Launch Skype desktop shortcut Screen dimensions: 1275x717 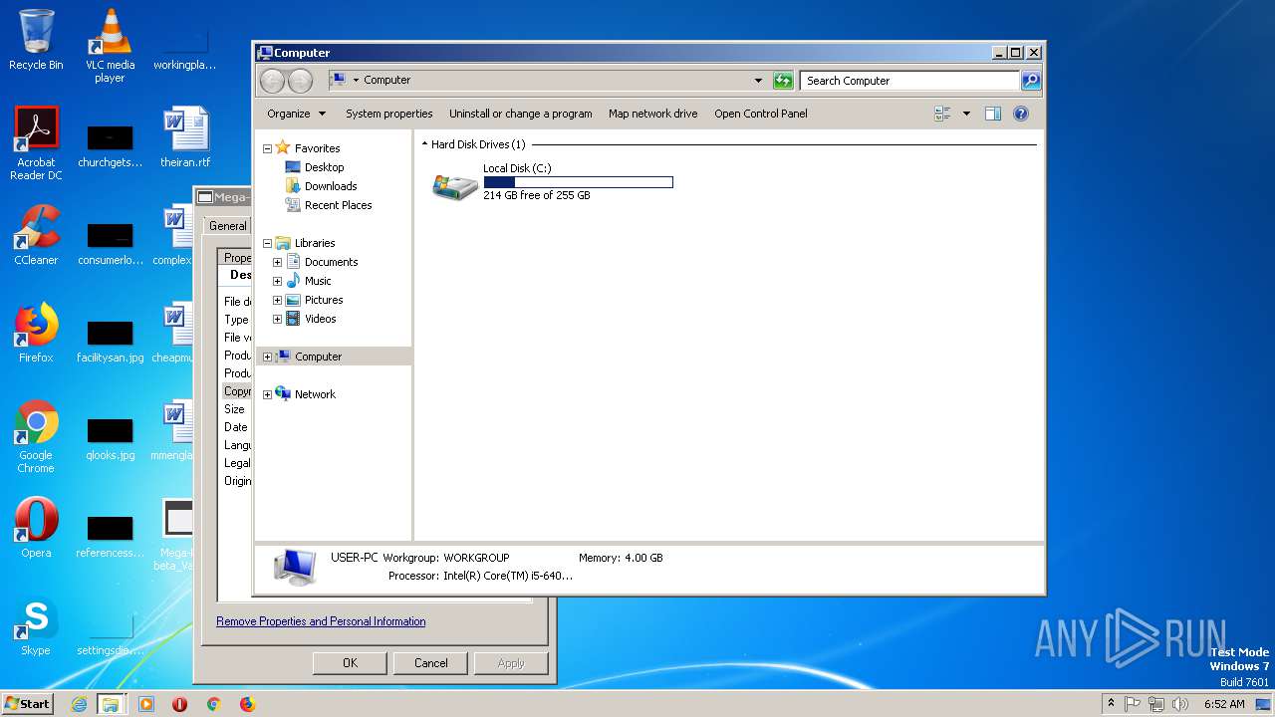[x=36, y=625]
